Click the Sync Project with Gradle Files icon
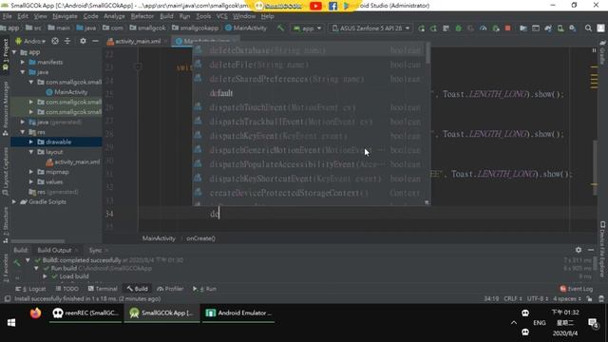 pos(548,28)
